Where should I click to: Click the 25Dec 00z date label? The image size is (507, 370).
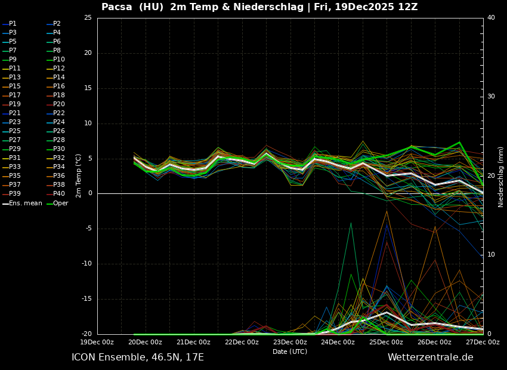click(386, 342)
